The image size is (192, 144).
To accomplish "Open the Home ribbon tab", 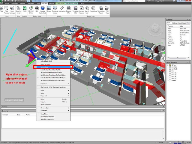I will (x=7, y=3).
